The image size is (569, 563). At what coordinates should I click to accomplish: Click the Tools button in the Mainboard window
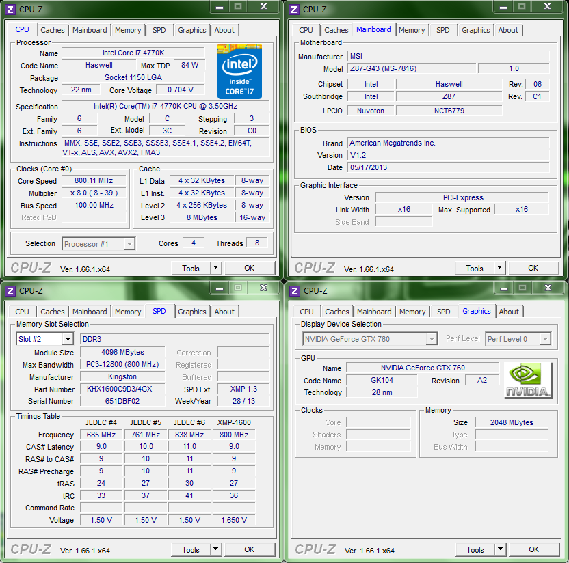[x=475, y=269]
